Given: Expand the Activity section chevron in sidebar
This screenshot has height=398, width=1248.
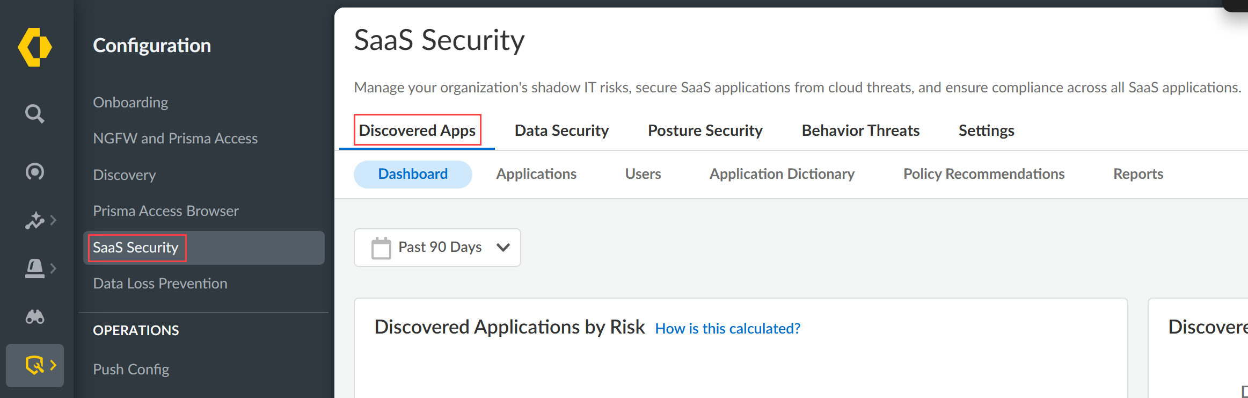Looking at the screenshot, I should point(54,220).
